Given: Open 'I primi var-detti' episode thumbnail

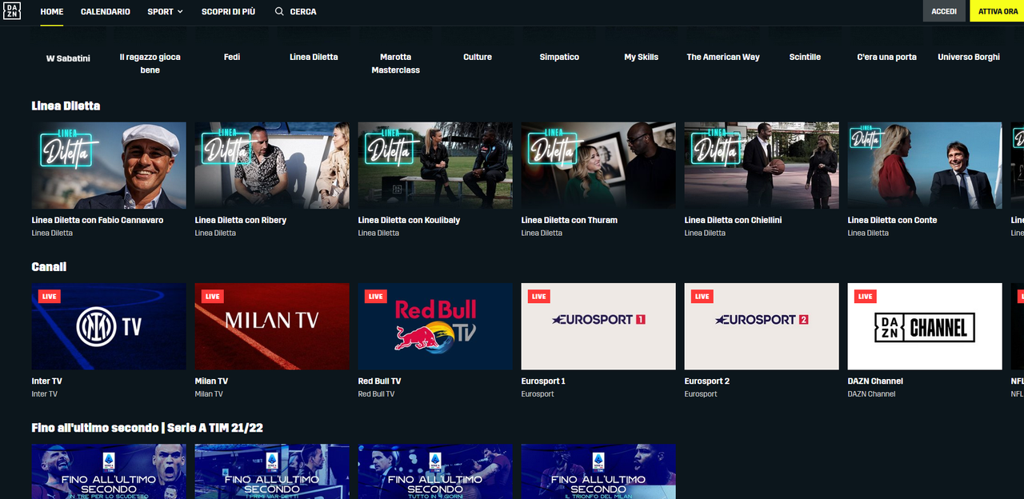Looking at the screenshot, I should pos(272,472).
